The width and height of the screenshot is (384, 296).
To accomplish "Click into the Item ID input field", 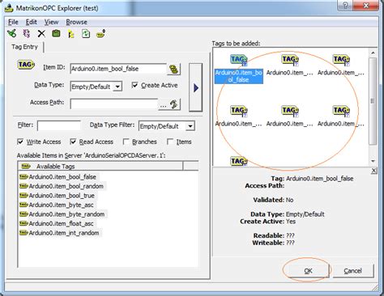I will [x=118, y=69].
